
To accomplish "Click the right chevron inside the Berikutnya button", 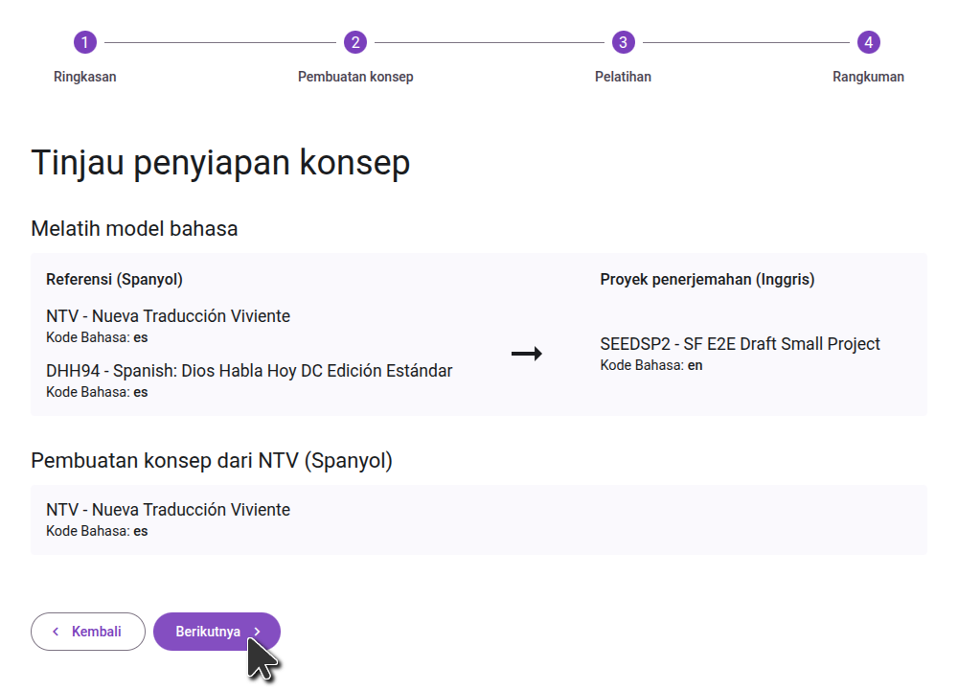I will (x=257, y=632).
